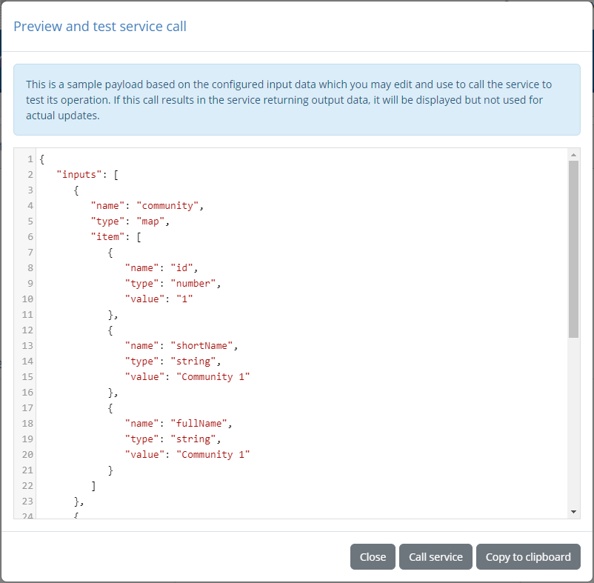
Task: Click the "string" type on line 19
Action: point(193,439)
